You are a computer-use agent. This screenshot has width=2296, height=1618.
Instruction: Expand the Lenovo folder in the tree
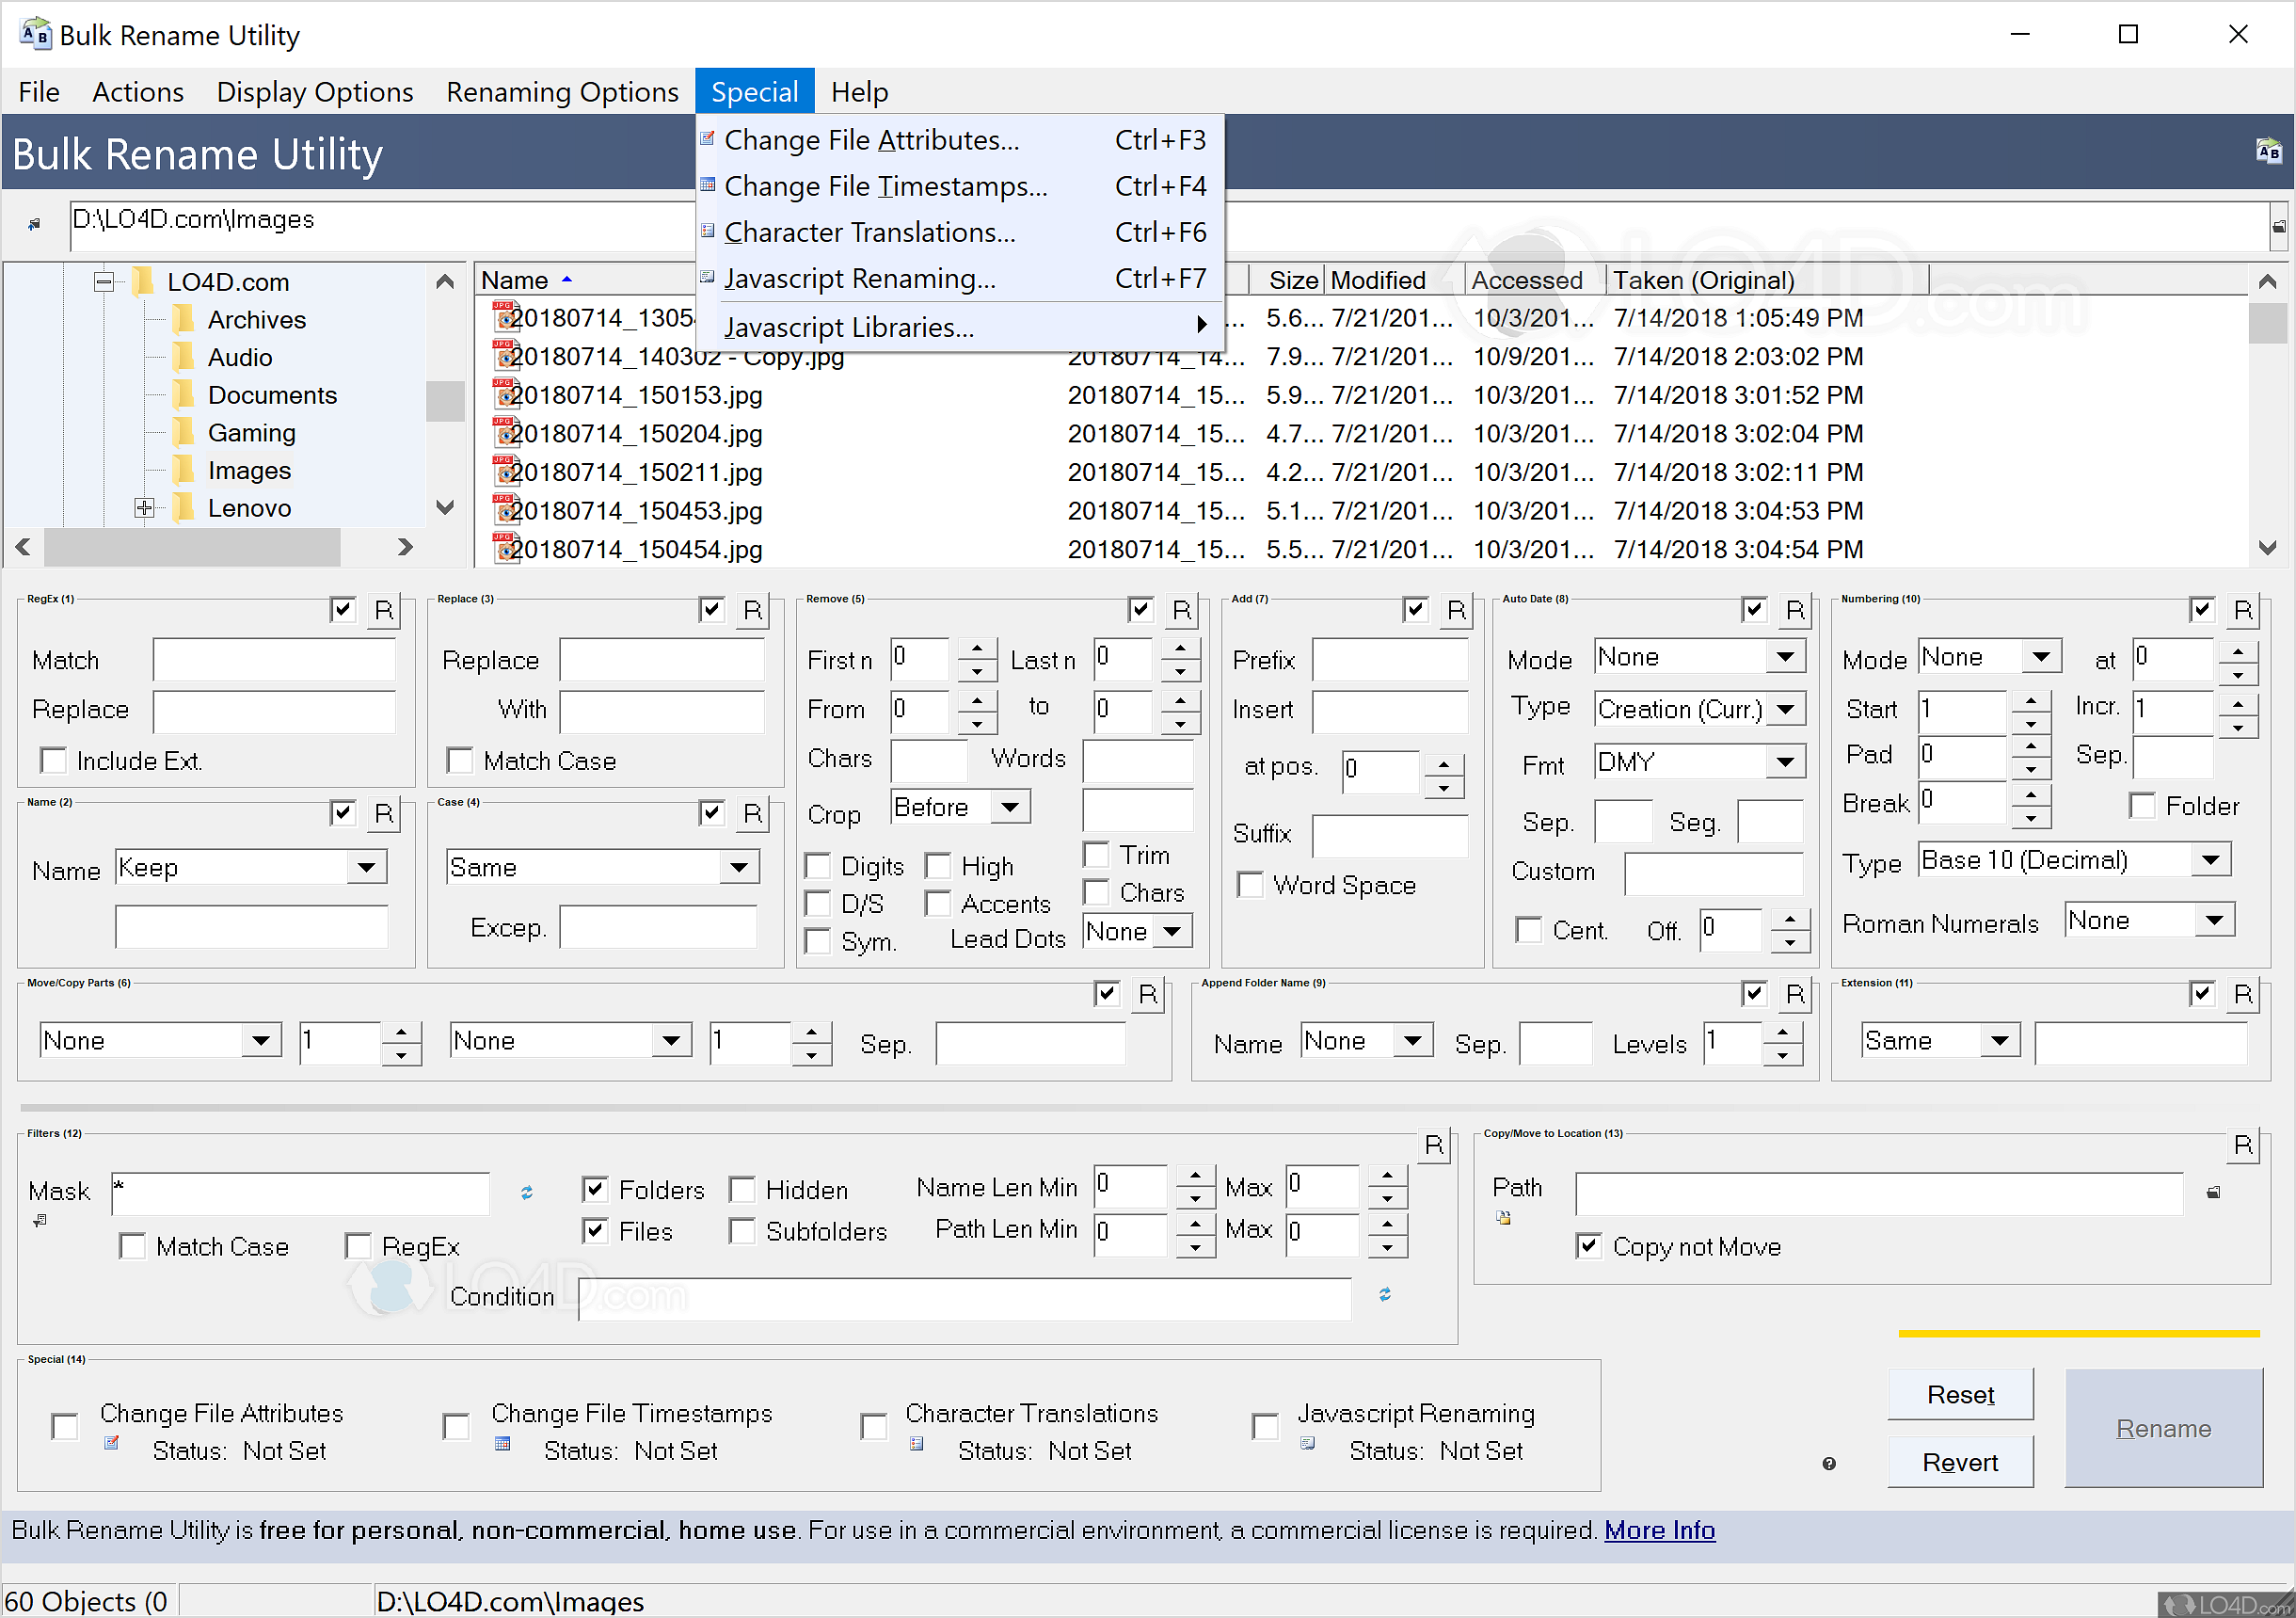pos(144,508)
